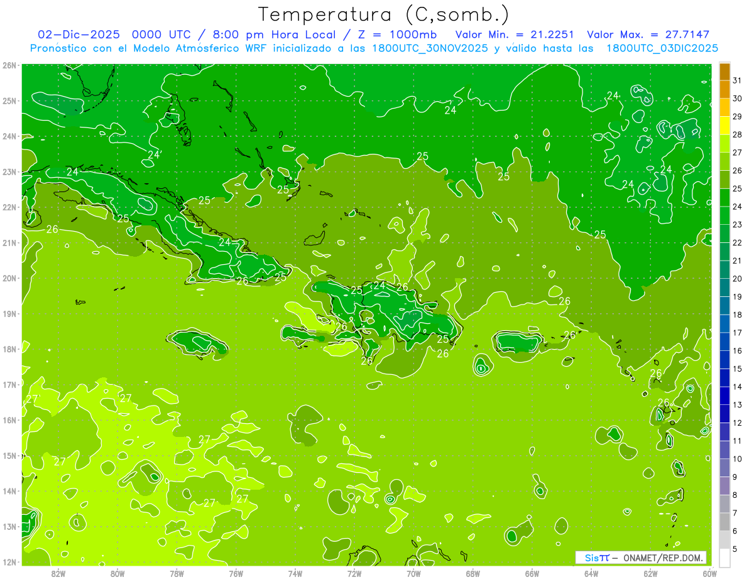Viewport: 754px width, 582px height.
Task: Click the '76W' longitude axis label
Action: [236, 573]
